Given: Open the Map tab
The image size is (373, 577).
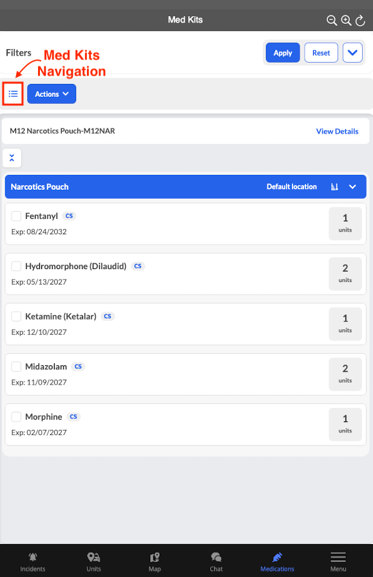Looking at the screenshot, I should point(155,562).
